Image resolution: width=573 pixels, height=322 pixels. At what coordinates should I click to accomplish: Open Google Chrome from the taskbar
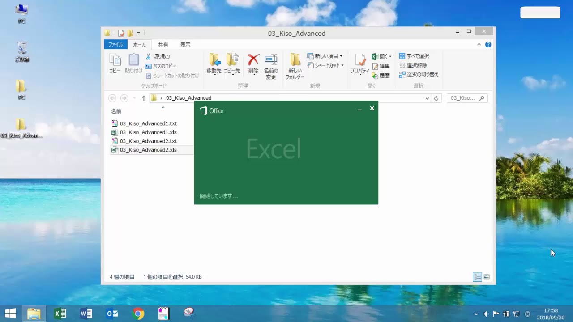[x=138, y=314]
